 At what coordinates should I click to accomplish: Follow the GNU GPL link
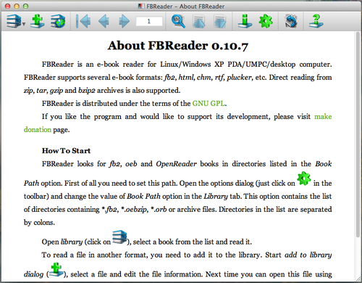pos(209,104)
